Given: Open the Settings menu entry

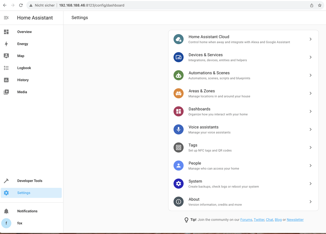Looking at the screenshot, I should coord(23,193).
